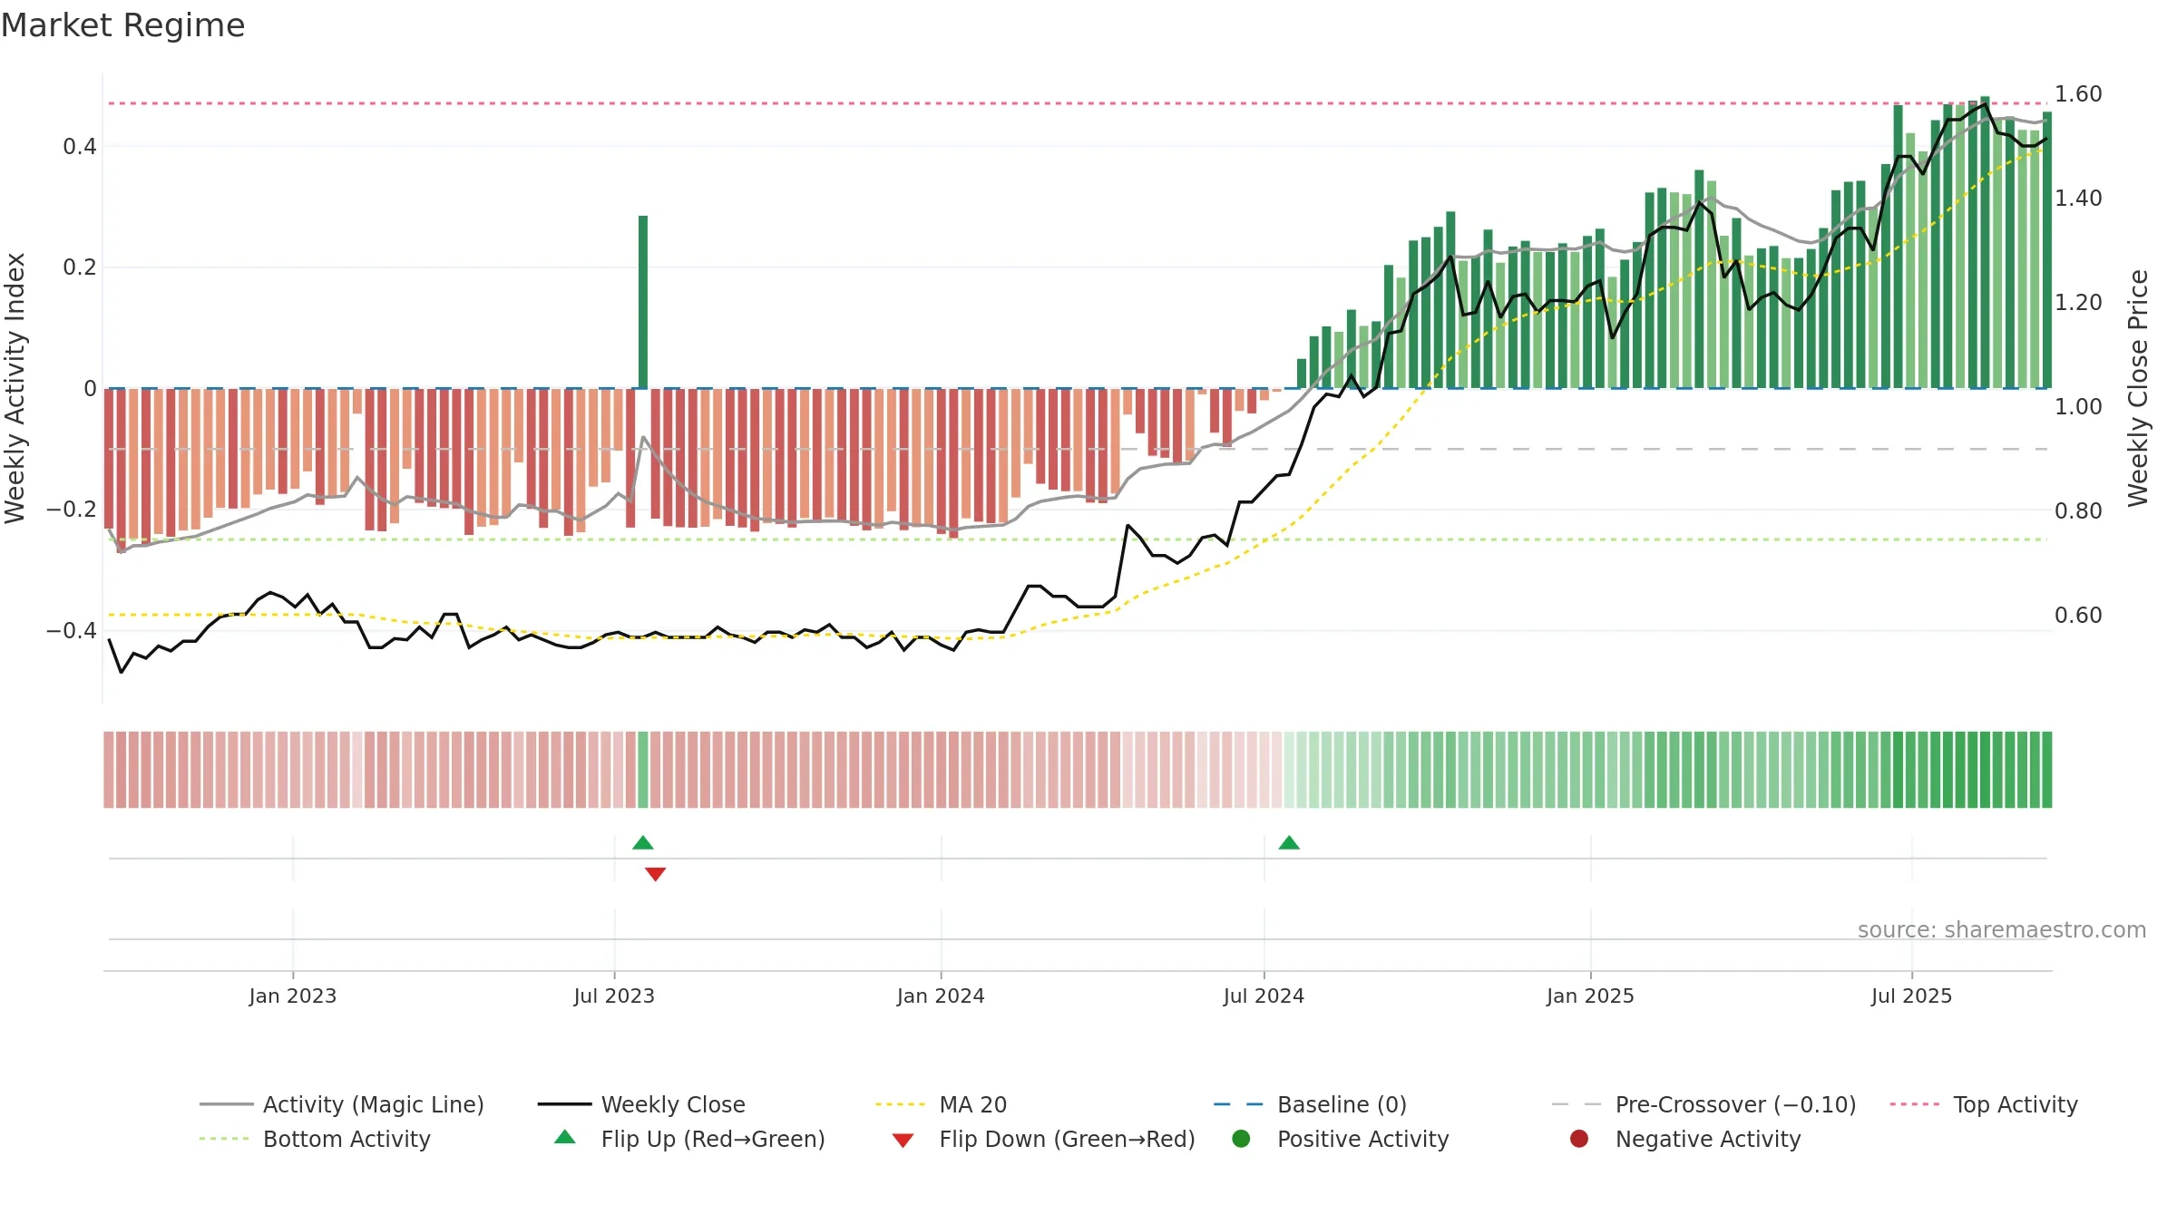Click the gray line sample beside Activity (Magic Line)
Viewport: 2177px width, 1224px height.
pos(226,1104)
